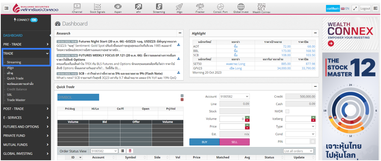
Task: Select Quick Trade in the sidebar
Action: (x=15, y=78)
